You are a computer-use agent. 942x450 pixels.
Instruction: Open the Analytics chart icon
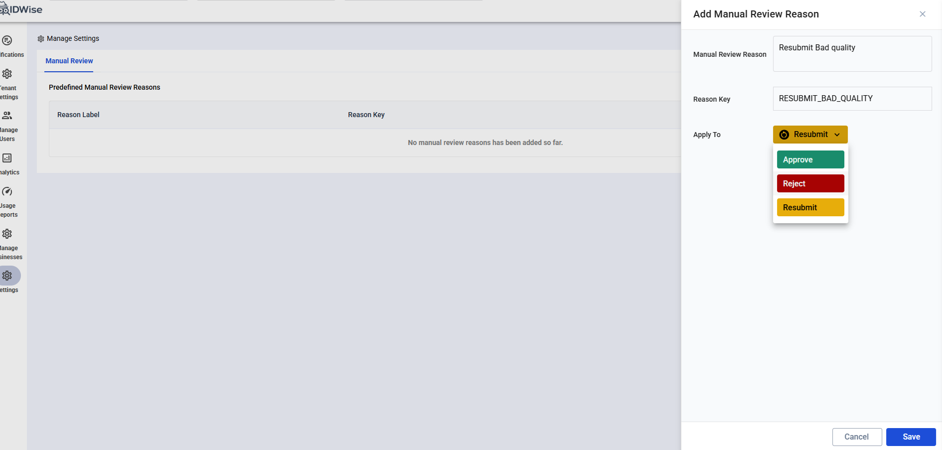tap(7, 158)
